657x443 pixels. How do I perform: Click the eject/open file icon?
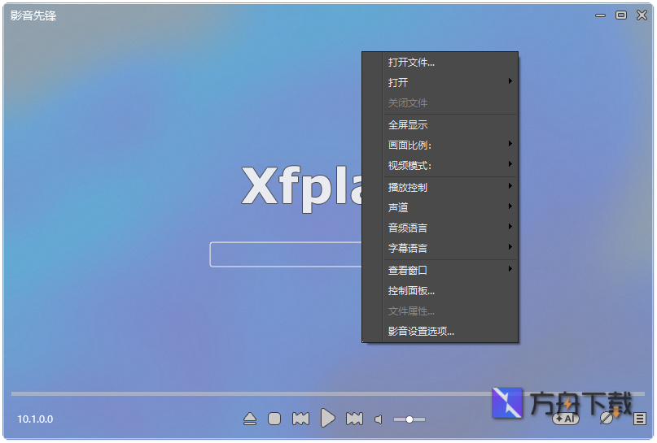click(x=250, y=419)
